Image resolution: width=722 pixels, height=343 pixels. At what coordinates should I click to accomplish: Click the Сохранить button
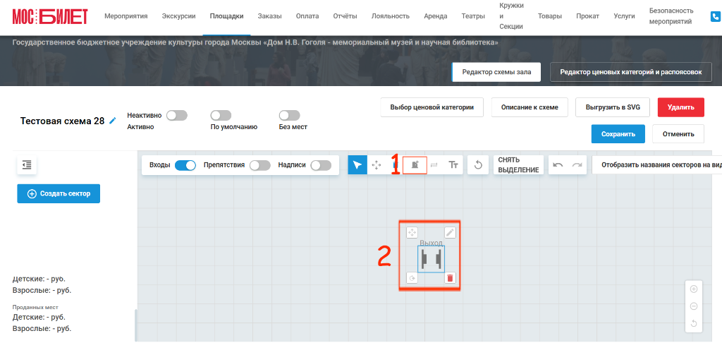coord(618,134)
